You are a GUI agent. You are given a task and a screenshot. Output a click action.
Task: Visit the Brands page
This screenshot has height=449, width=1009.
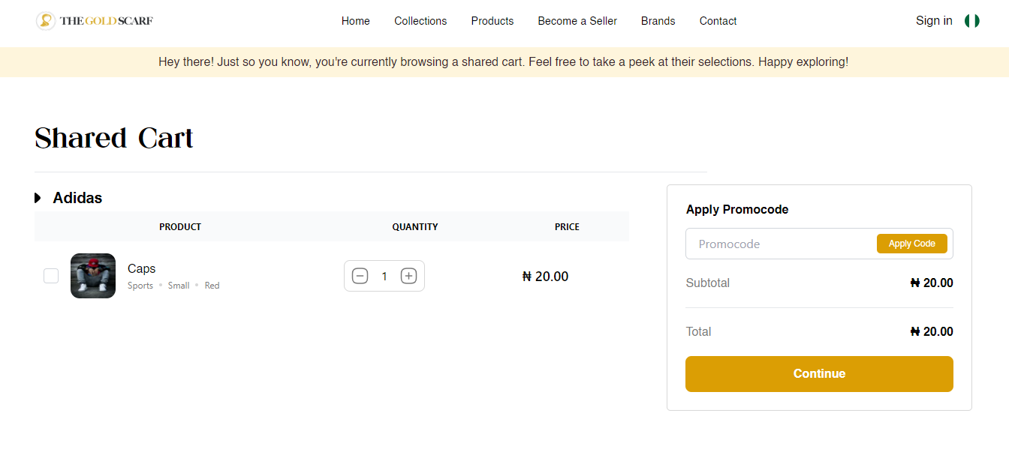point(658,21)
